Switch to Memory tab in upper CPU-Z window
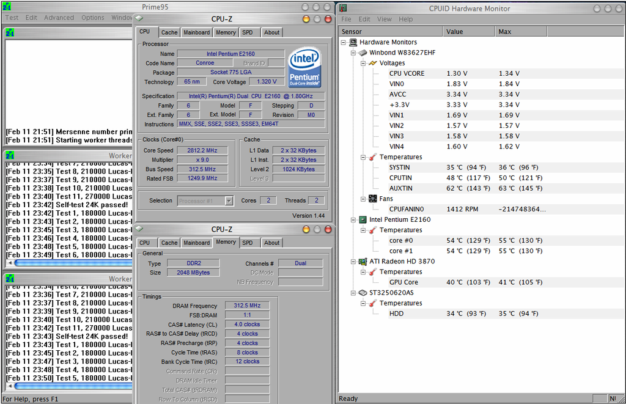The height and width of the screenshot is (404, 626). coord(226,33)
